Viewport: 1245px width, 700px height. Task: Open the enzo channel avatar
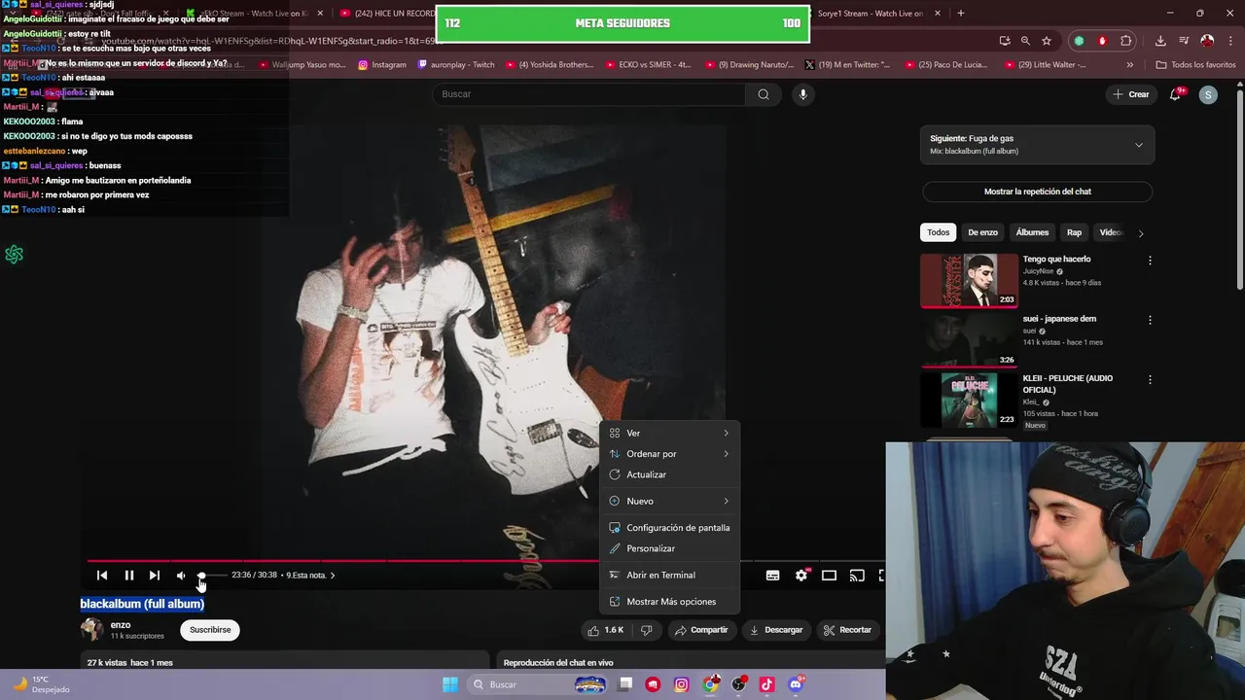(x=91, y=630)
